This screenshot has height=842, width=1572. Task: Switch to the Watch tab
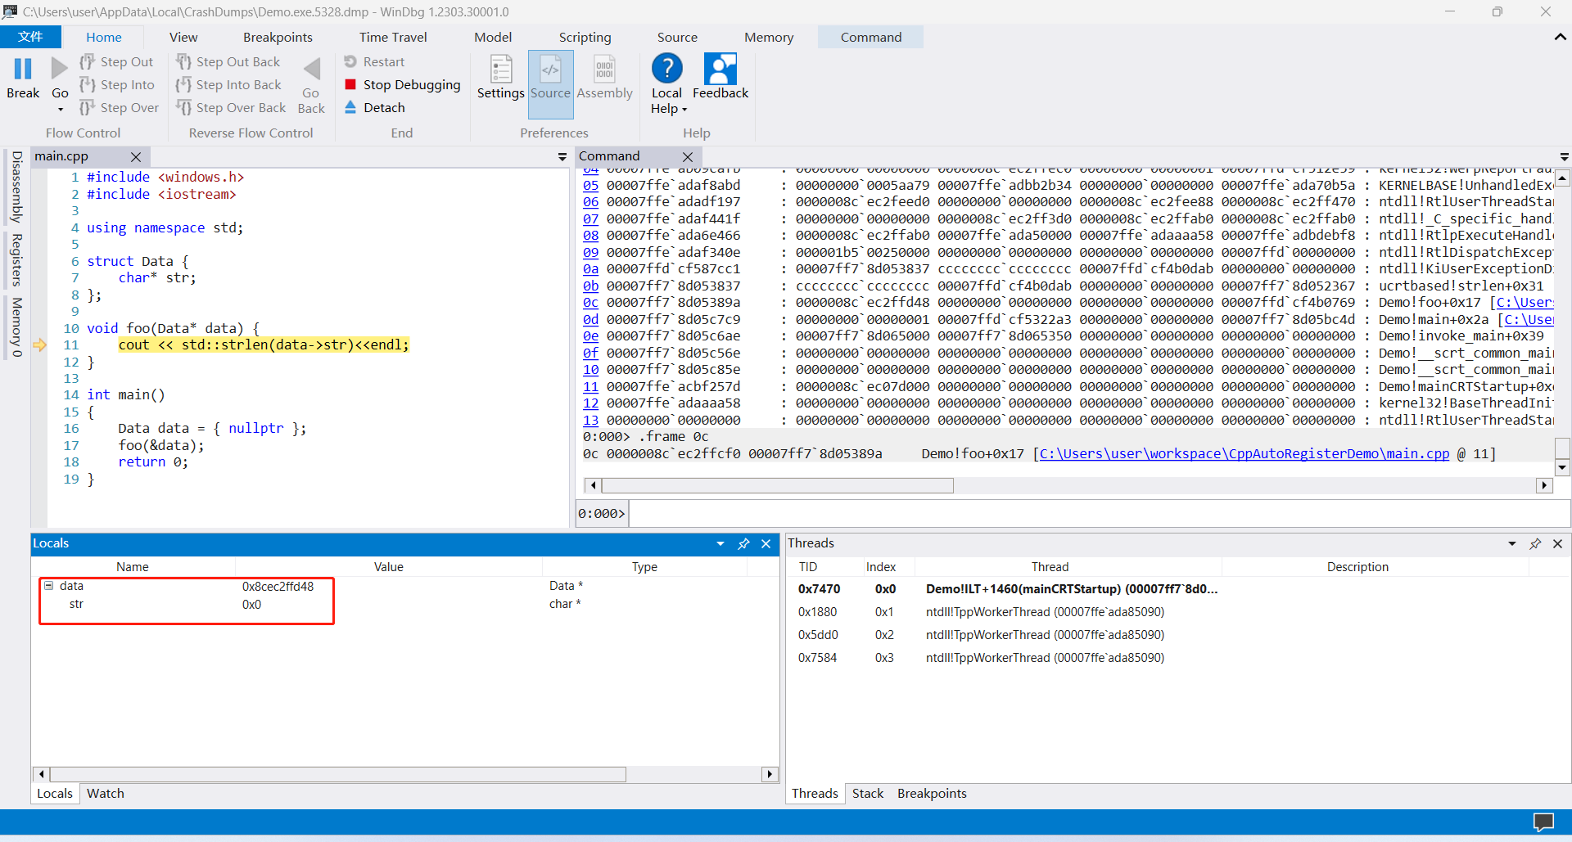coord(106,793)
